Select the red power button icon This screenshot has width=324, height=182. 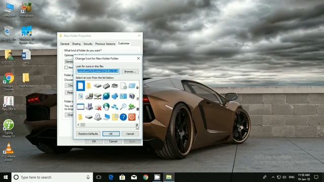pyautogui.click(x=132, y=117)
